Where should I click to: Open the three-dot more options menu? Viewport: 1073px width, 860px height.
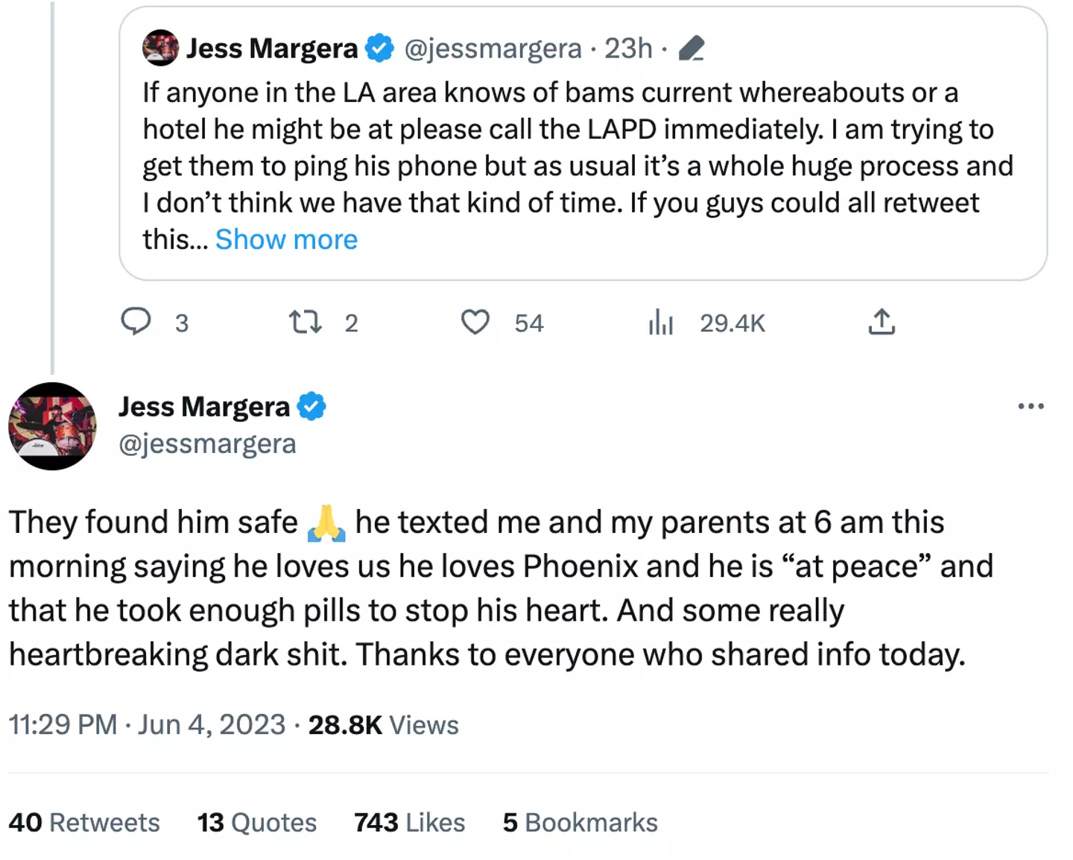[1031, 406]
